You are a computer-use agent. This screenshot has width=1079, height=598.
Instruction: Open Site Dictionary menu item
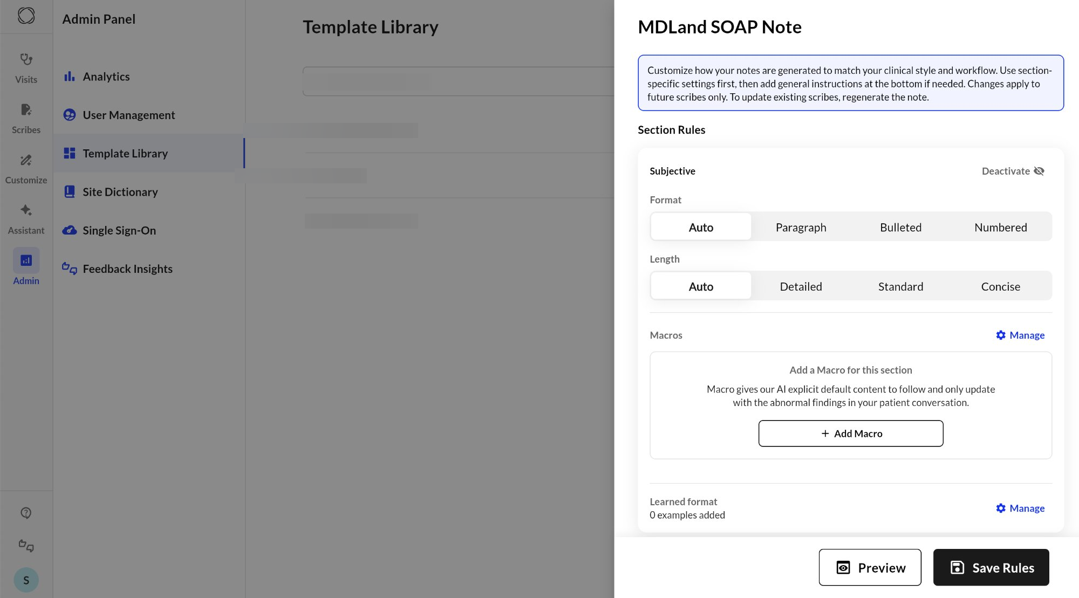tap(120, 192)
